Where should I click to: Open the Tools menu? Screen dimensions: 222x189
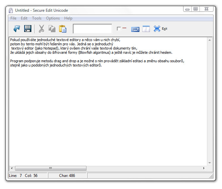pyautogui.click(x=37, y=18)
